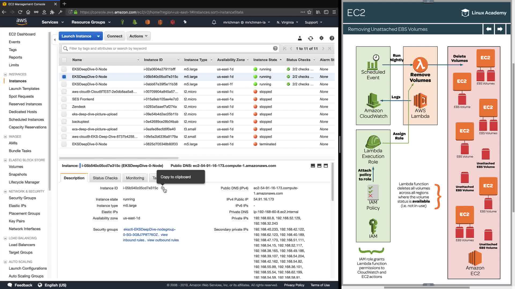515x289 pixels.
Task: Uncheck the selected EKSDeepDive-0-Node row checkbox
Action: (64, 77)
